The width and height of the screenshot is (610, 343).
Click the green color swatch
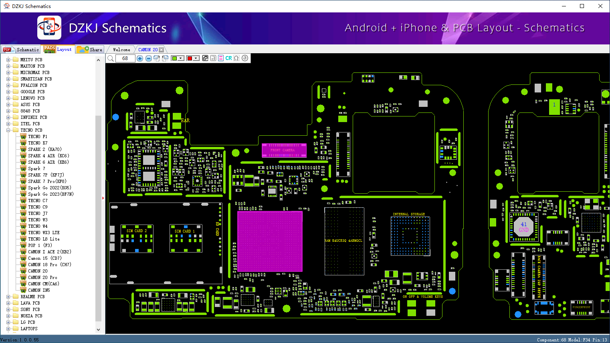click(x=174, y=58)
